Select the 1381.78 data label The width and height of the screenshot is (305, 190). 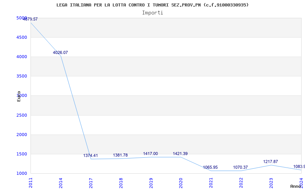click(x=120, y=155)
